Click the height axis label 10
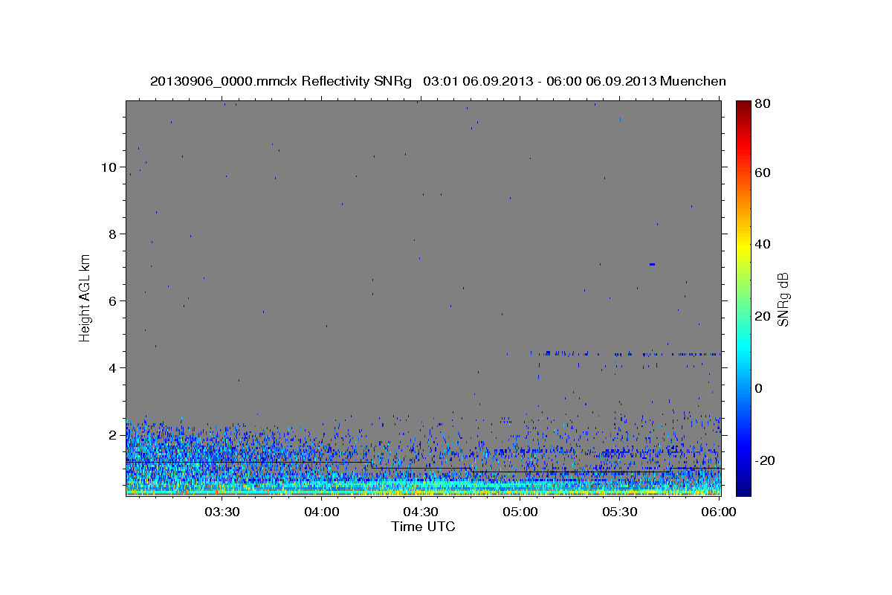This screenshot has width=892, height=595. point(109,167)
